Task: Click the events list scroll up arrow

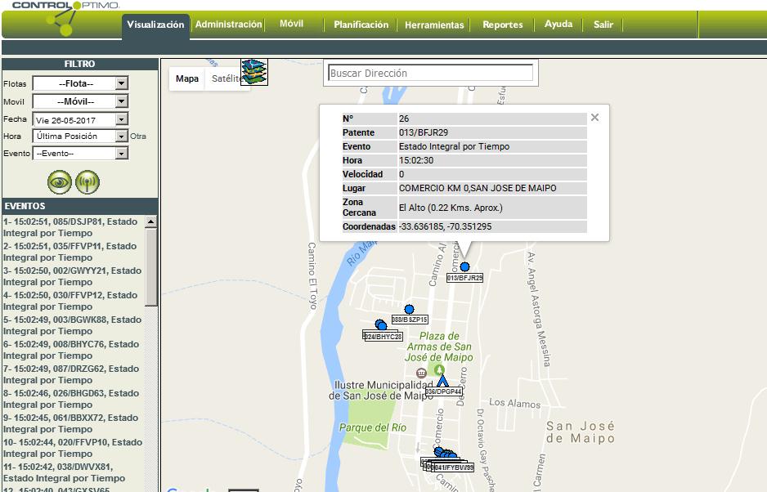Action: (151, 221)
